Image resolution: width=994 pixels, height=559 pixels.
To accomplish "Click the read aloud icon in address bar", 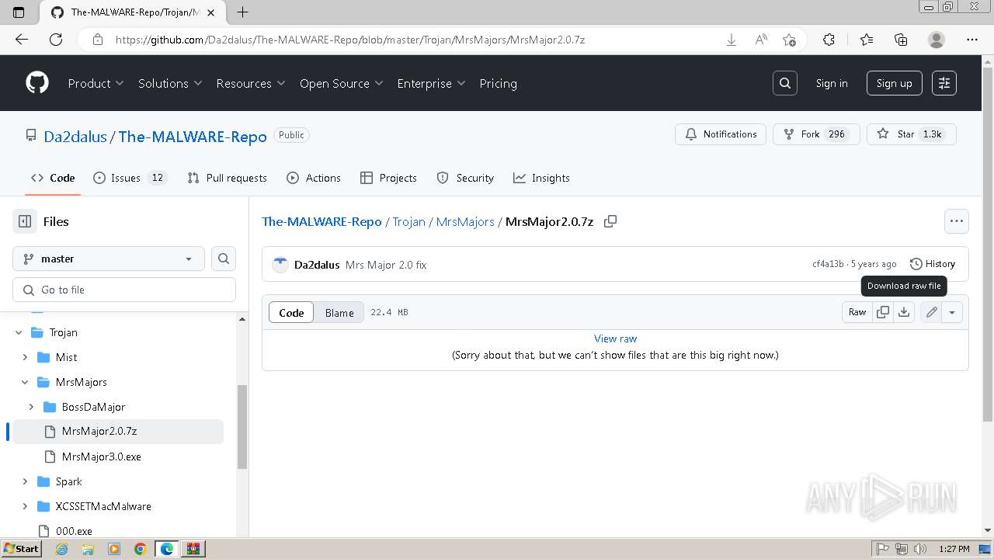I will [x=761, y=40].
